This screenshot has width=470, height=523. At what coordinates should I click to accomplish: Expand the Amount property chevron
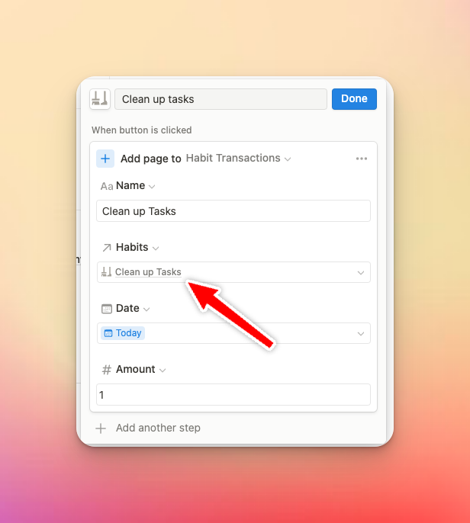pos(163,371)
